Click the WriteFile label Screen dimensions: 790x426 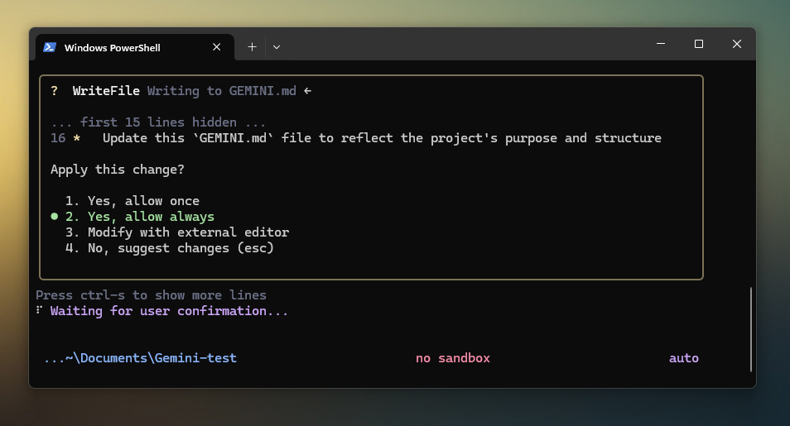coord(106,91)
